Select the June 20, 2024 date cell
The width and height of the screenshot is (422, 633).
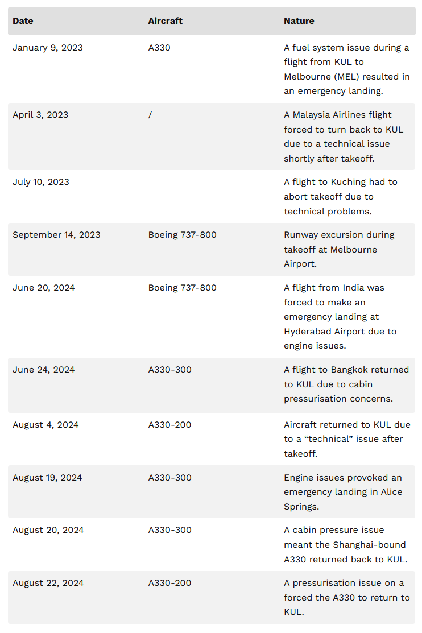(x=43, y=288)
